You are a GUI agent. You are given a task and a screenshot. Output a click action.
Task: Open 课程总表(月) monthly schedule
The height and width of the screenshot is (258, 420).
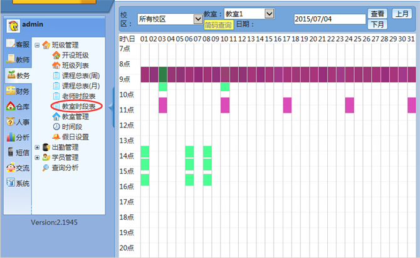[x=81, y=86]
